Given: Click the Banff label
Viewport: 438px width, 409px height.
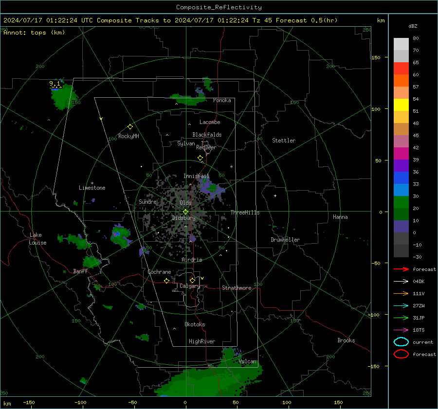Looking at the screenshot, I should 80,271.
